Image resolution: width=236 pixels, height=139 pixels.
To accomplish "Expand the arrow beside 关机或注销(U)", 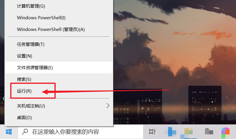I will (108, 106).
